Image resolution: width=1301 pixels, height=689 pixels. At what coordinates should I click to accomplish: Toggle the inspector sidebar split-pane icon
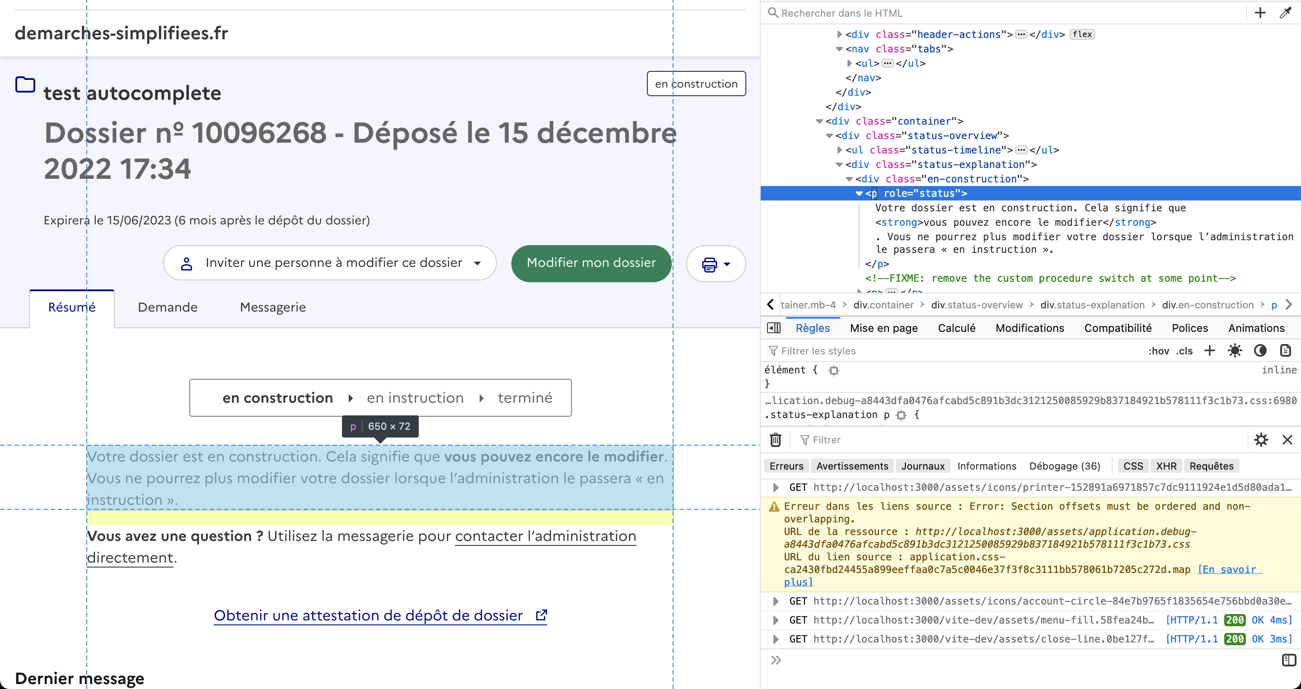click(773, 328)
